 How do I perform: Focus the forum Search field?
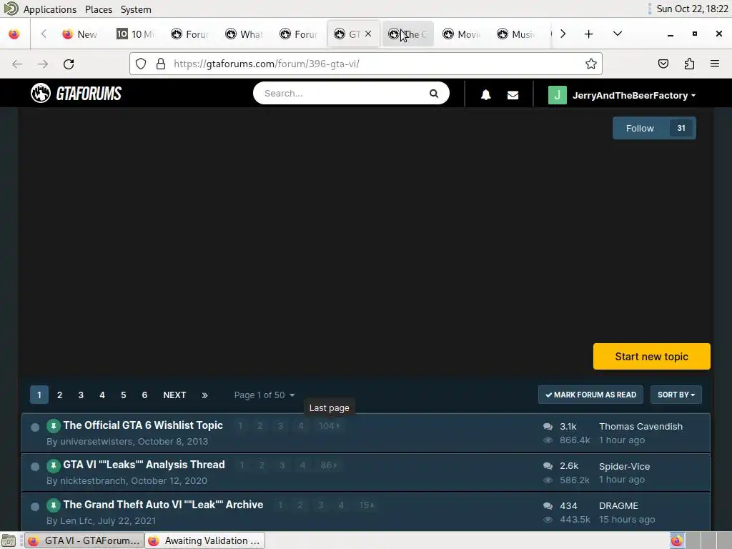345,94
